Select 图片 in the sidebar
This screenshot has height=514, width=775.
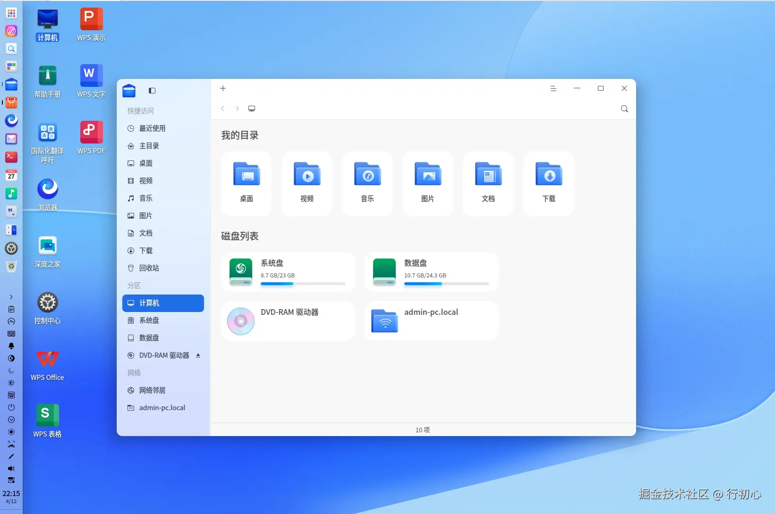(x=163, y=216)
